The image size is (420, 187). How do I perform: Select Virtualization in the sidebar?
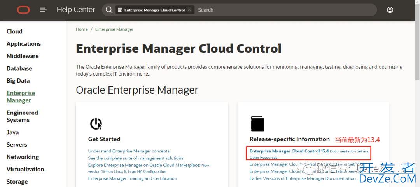pos(25,170)
